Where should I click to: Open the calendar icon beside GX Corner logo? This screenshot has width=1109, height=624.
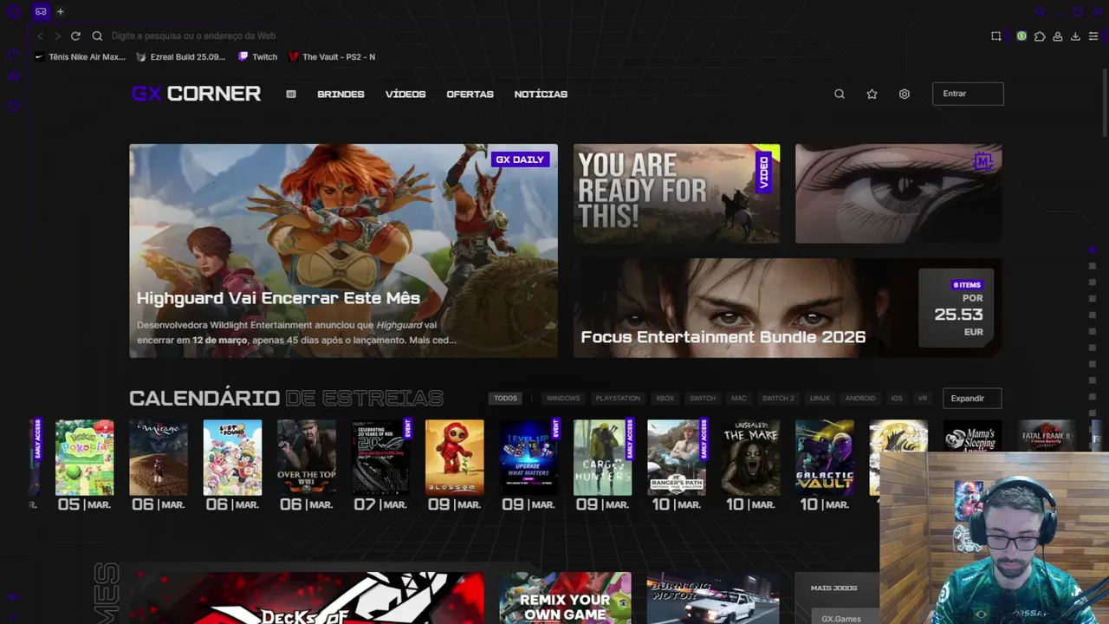pyautogui.click(x=291, y=94)
